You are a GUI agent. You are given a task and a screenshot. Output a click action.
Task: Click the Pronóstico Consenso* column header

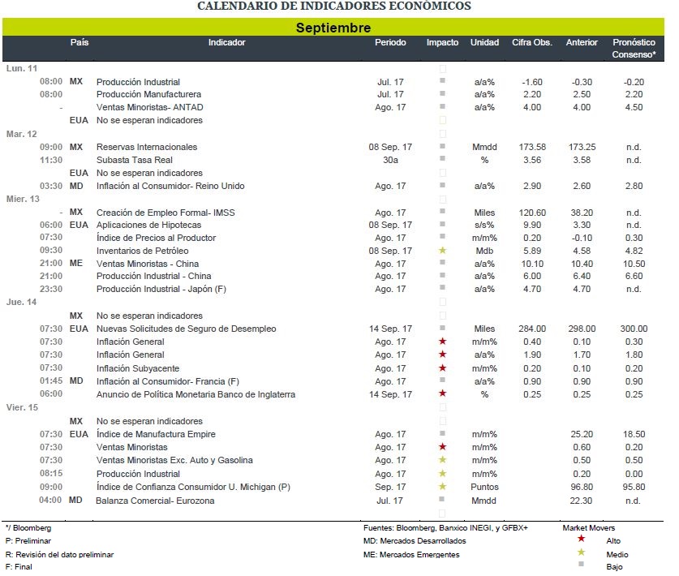[x=634, y=49]
